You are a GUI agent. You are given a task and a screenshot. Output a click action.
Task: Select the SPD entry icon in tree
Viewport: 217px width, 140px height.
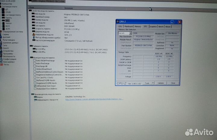pos(3,20)
